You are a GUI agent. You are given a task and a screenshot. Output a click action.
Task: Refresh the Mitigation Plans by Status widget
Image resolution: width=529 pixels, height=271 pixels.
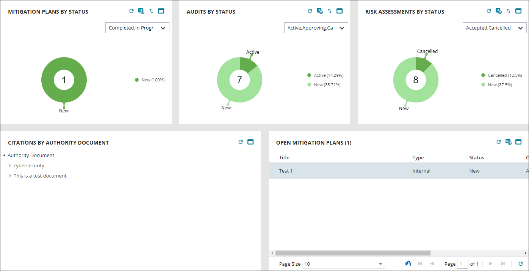(x=131, y=11)
